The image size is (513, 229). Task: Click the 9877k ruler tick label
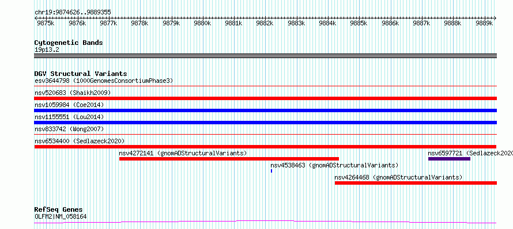pyautogui.click(x=108, y=23)
